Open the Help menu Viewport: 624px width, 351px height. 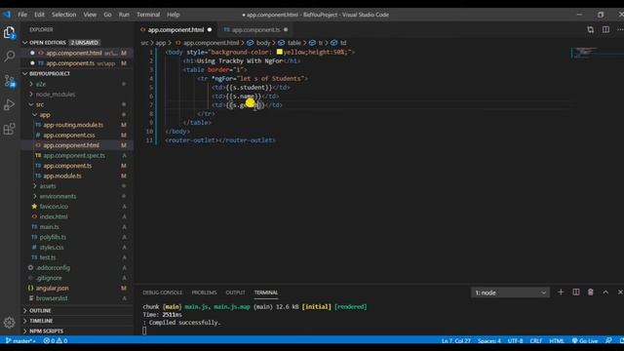174,15
